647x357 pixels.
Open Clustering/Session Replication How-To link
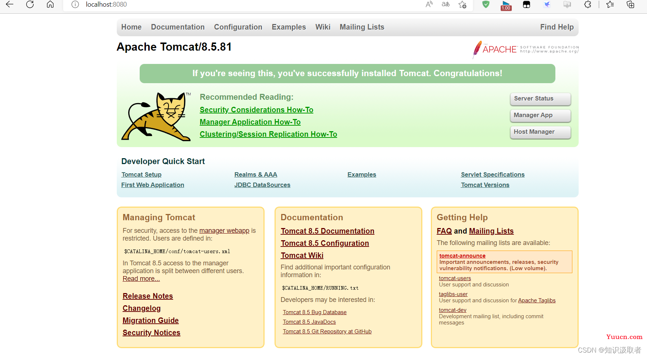(268, 134)
